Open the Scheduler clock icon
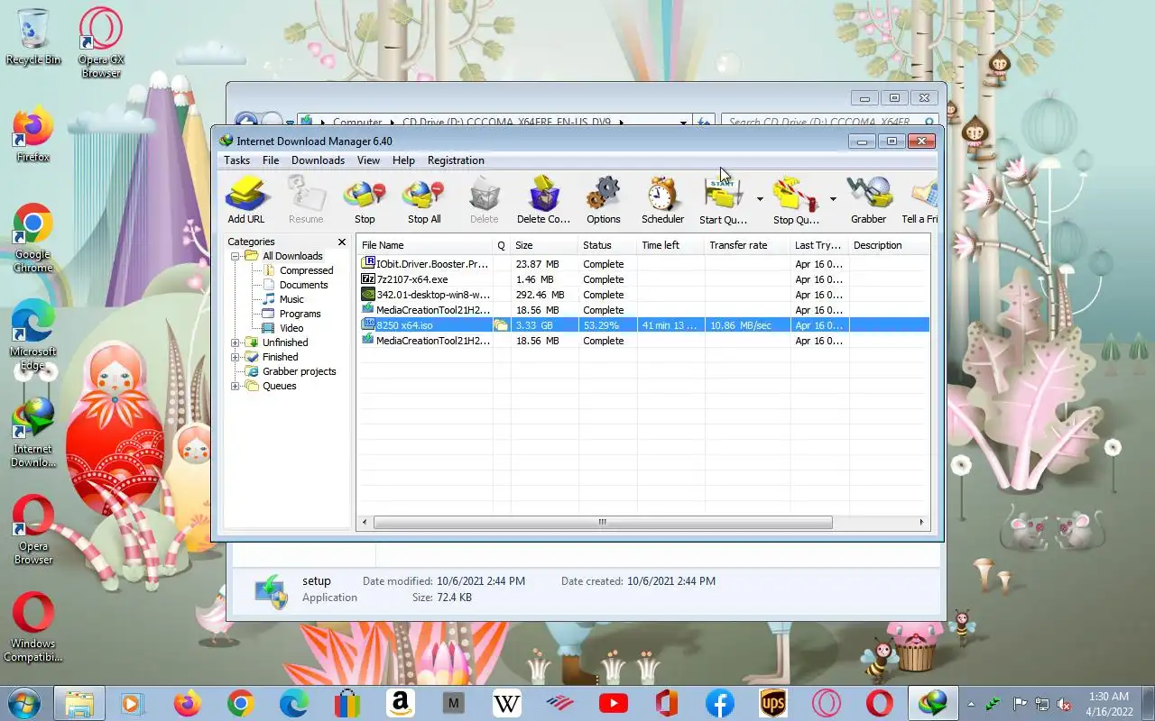 (x=662, y=199)
